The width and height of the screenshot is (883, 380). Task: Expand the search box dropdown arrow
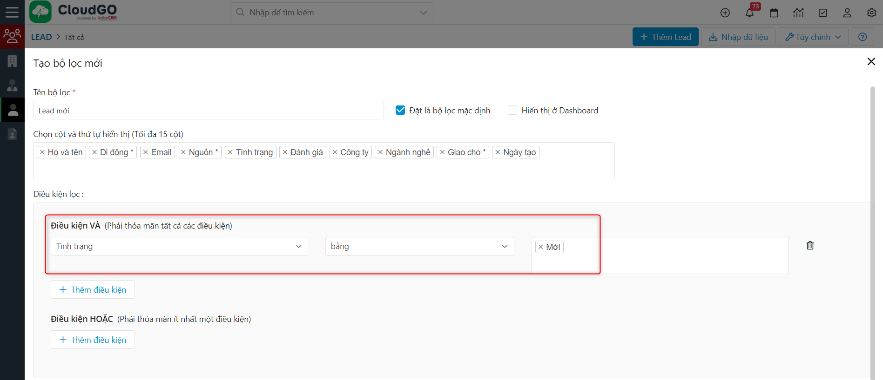(x=423, y=13)
